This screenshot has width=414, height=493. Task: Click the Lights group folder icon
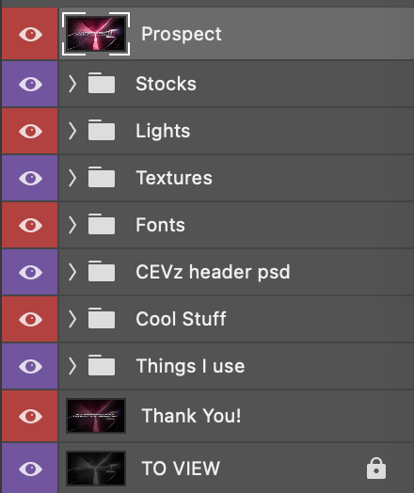(102, 130)
